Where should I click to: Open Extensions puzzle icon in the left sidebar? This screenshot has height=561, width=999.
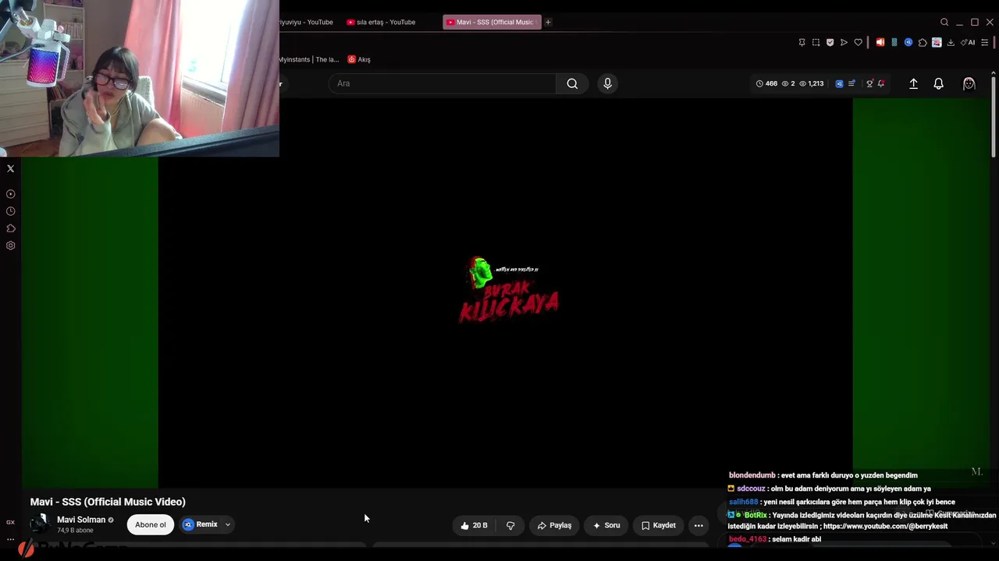coord(10,228)
